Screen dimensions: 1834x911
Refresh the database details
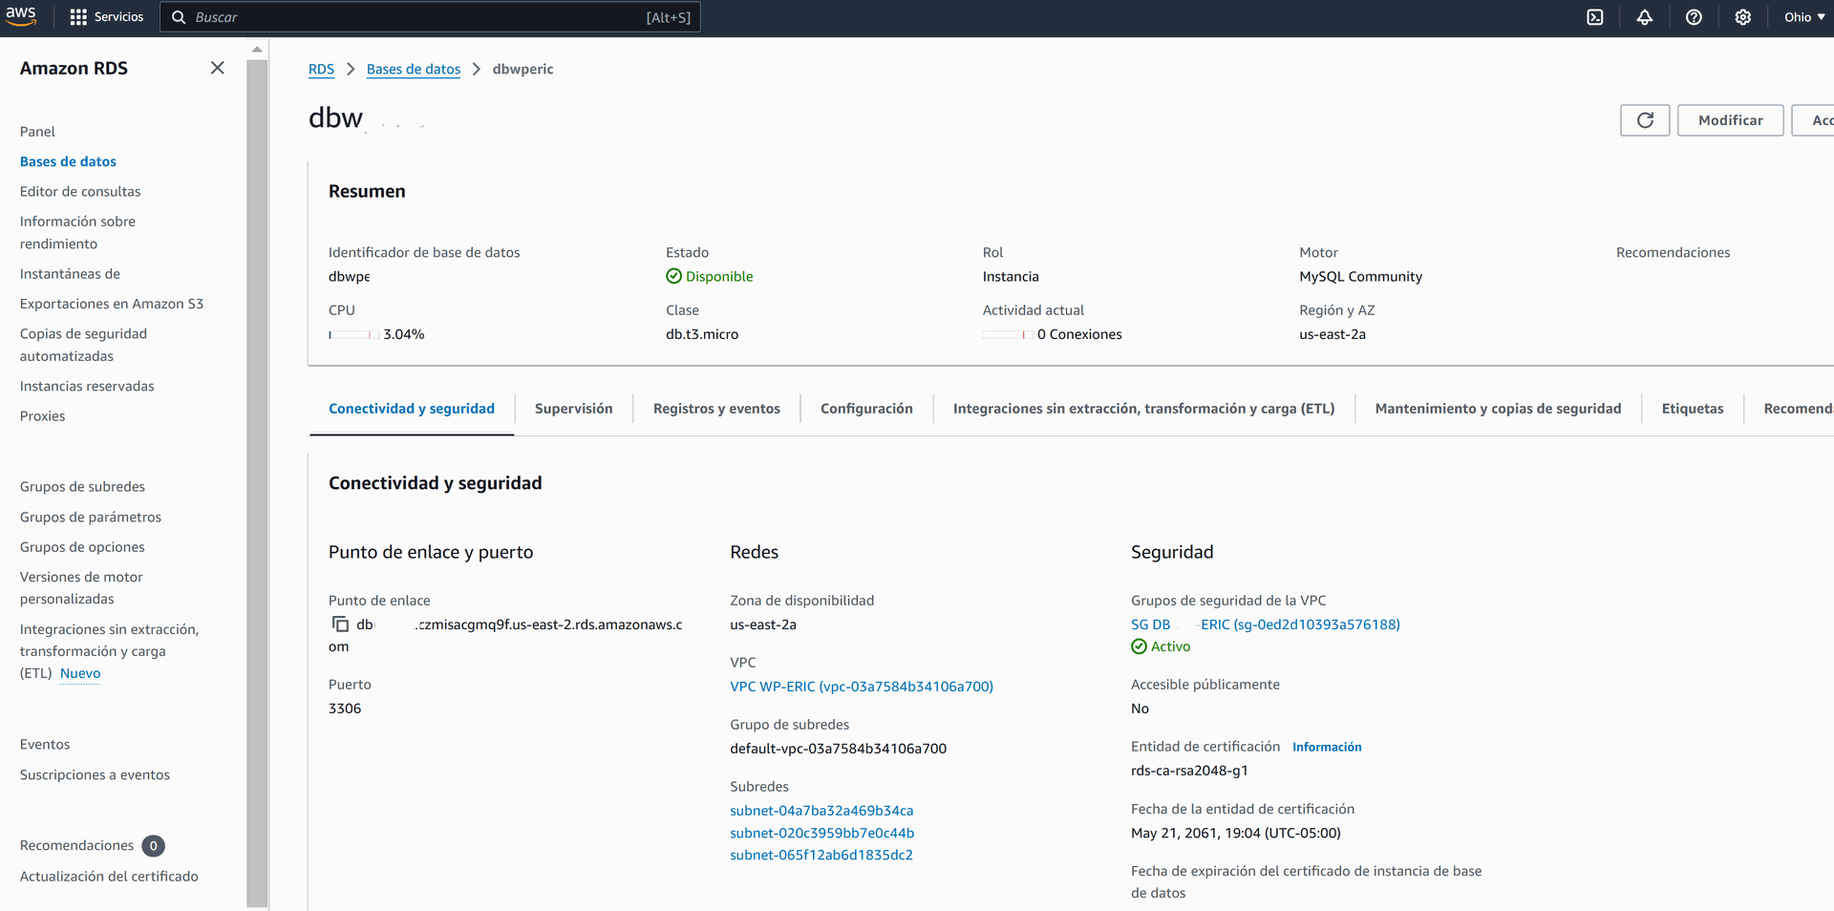[x=1644, y=120]
